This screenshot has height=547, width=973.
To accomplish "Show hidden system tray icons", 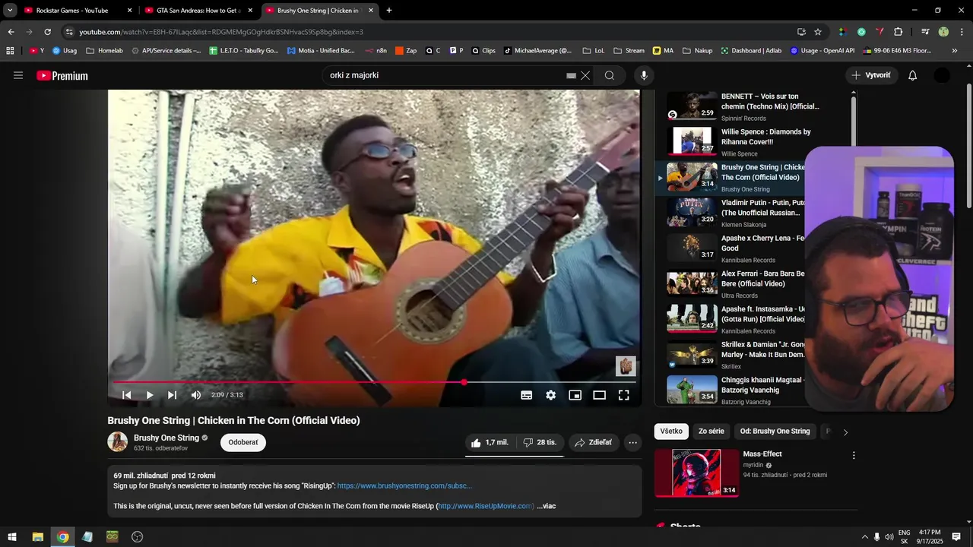I will 864,537.
